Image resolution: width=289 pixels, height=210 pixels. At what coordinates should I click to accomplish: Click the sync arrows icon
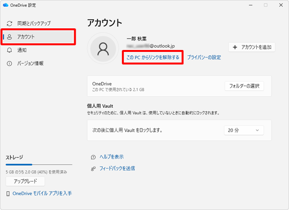(10, 24)
